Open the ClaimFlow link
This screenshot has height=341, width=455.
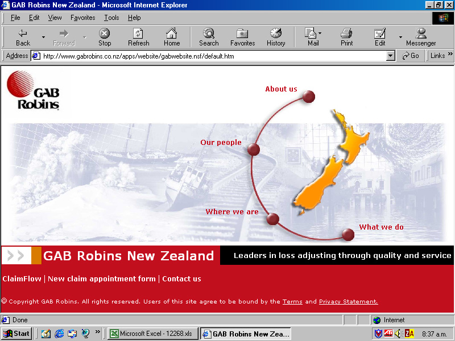tap(22, 278)
